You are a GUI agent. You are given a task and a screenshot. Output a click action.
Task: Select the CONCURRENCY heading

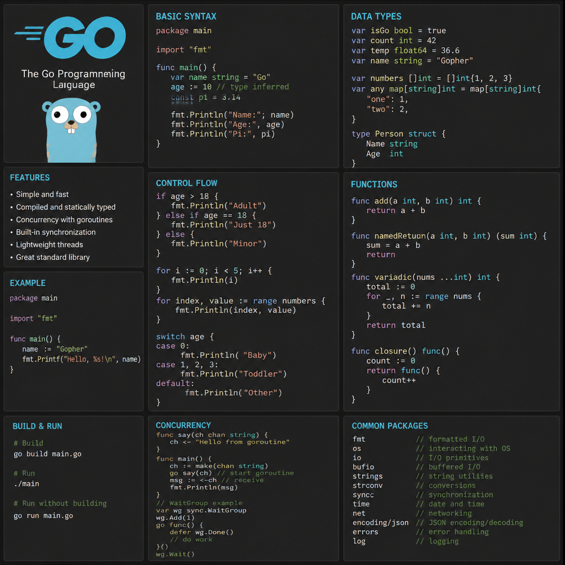click(183, 425)
